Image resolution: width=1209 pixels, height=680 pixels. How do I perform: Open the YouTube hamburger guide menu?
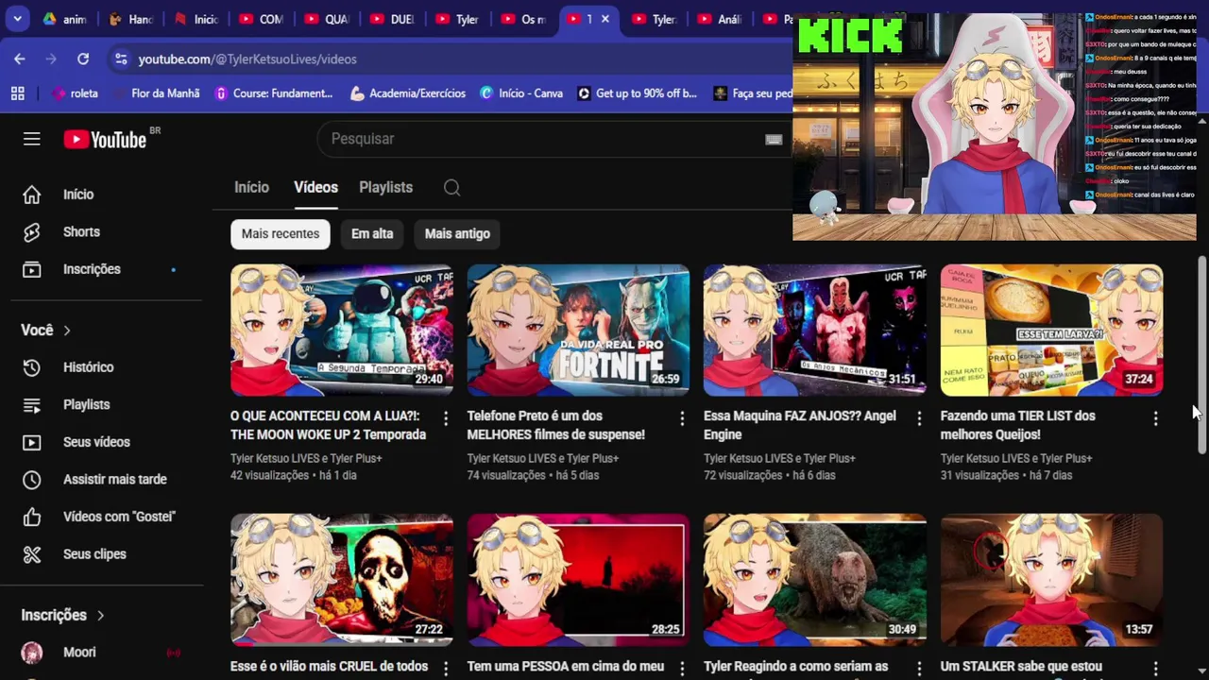(31, 139)
